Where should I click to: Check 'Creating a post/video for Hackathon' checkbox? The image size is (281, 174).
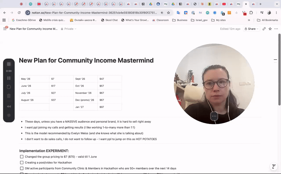22,162
